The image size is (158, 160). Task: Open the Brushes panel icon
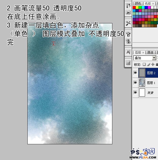click(x=128, y=34)
